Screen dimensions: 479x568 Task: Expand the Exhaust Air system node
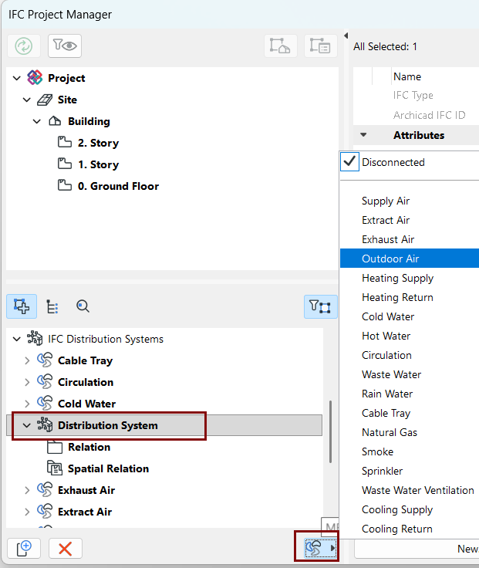(x=27, y=490)
